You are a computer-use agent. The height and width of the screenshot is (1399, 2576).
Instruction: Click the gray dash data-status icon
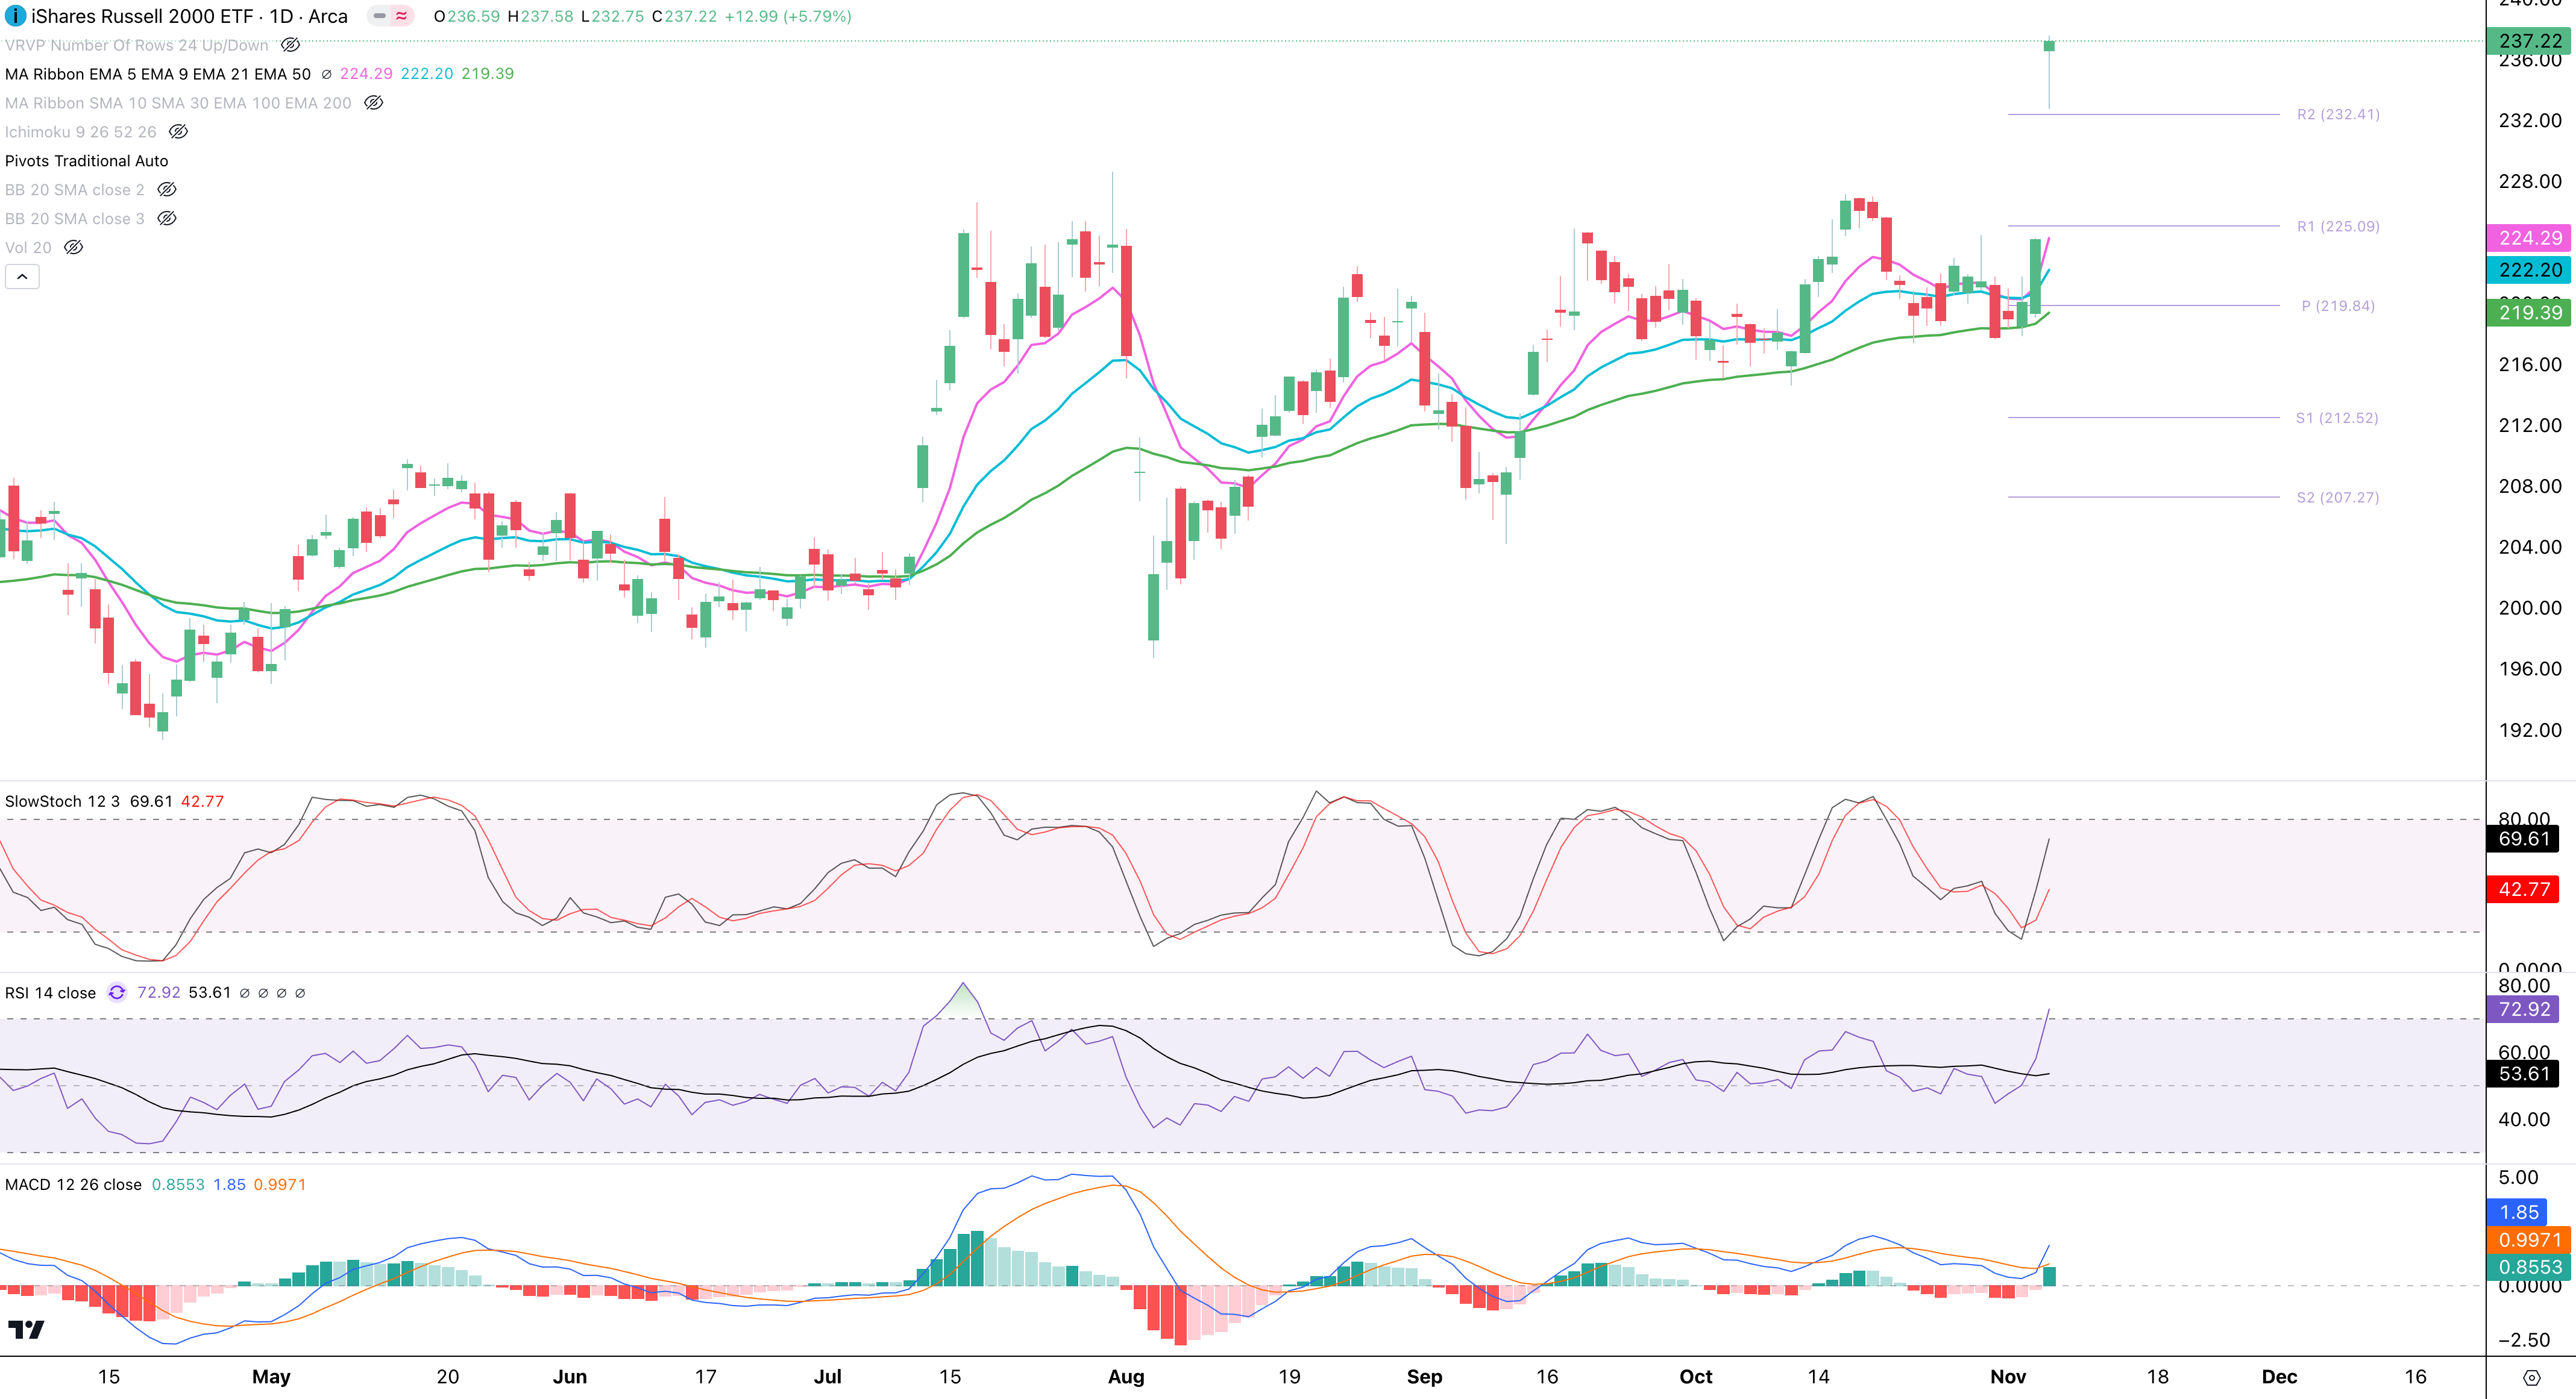coord(380,16)
